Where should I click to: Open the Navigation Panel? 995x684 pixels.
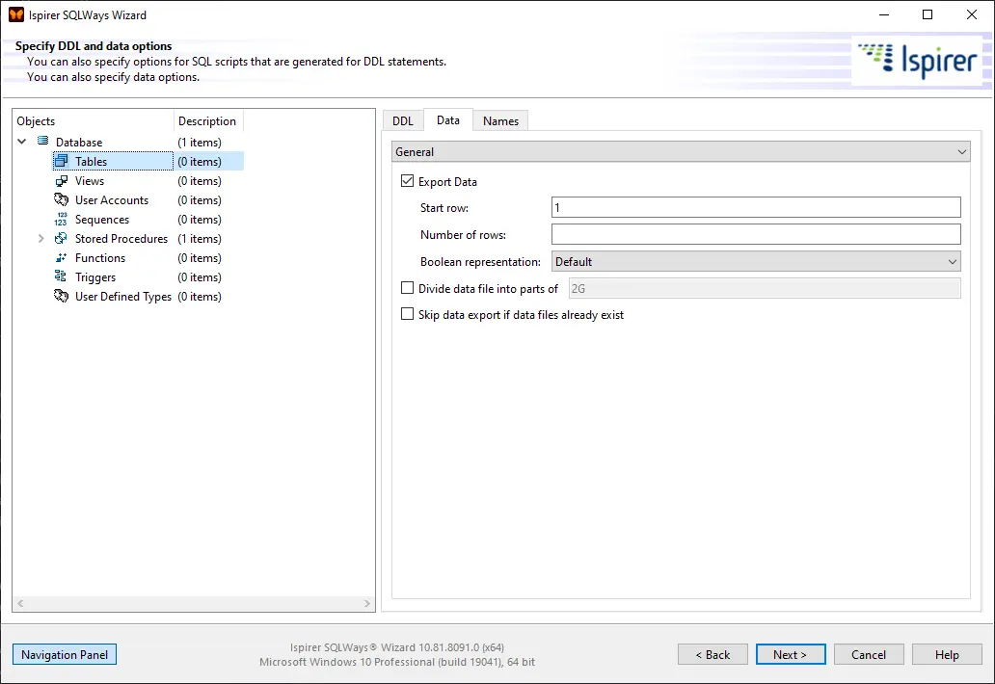coord(65,654)
